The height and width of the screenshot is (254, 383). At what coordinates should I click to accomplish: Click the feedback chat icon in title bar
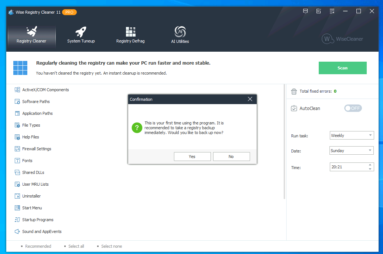click(305, 11)
